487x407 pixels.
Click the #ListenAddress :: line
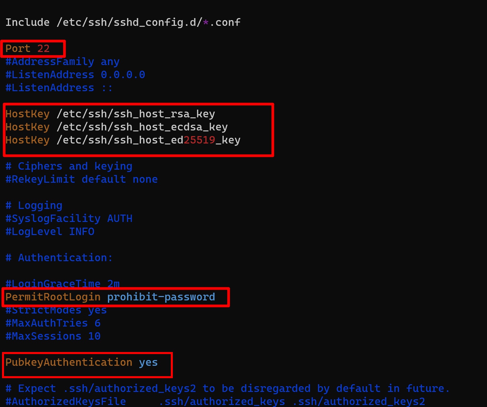(x=59, y=88)
